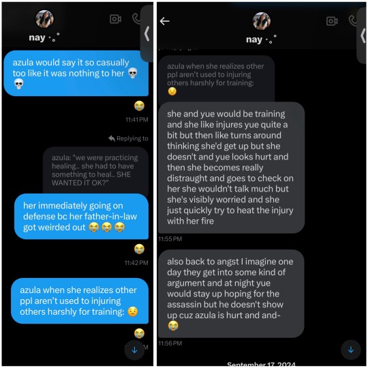Expand the edge panel handle on right screen
The width and height of the screenshot is (368, 368).
click(x=363, y=35)
